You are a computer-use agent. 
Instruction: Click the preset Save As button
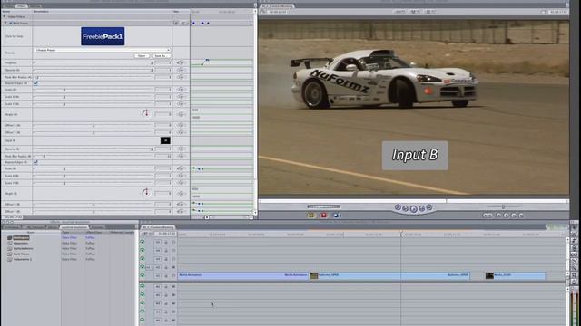[161, 56]
